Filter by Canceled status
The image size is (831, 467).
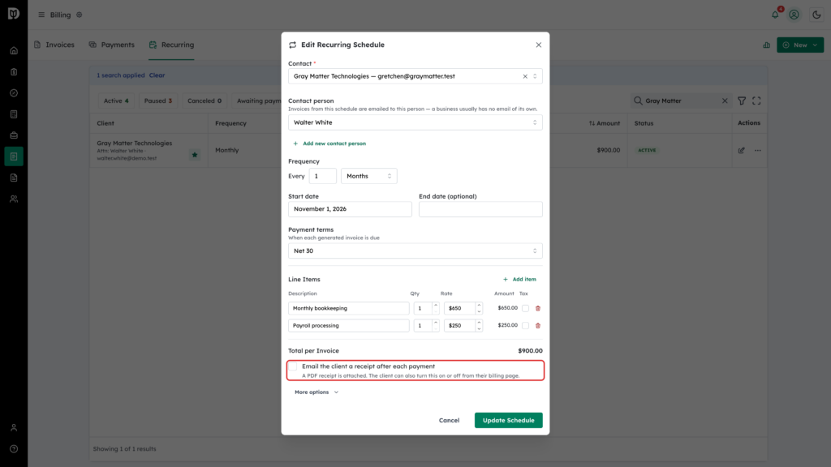point(205,101)
